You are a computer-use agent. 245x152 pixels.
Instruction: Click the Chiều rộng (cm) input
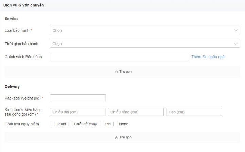pyautogui.click(x=136, y=112)
